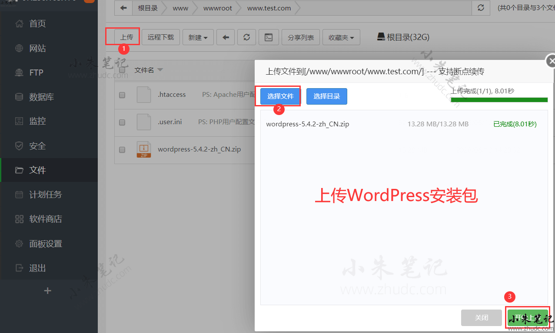Expand the 新建 dropdown
The width and height of the screenshot is (555, 333).
click(x=198, y=37)
